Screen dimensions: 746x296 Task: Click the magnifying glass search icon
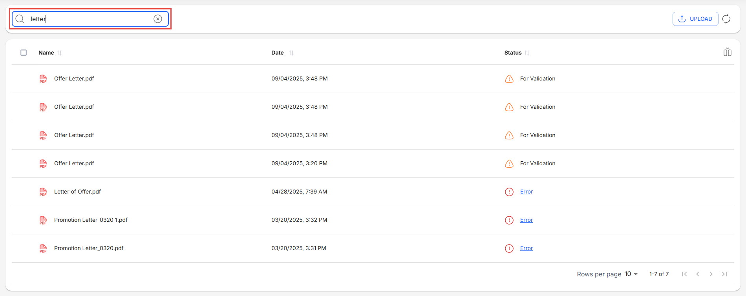(x=20, y=19)
